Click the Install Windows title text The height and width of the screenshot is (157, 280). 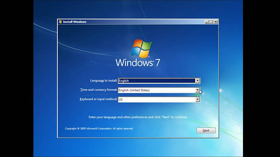75,22
